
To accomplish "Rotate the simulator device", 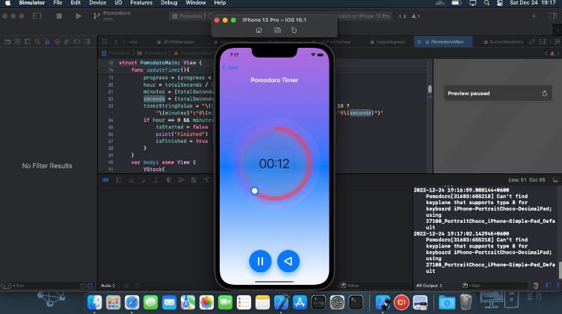I will [x=294, y=31].
